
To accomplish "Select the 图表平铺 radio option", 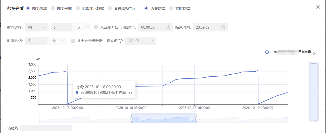I will pyautogui.click(x=53, y=8).
